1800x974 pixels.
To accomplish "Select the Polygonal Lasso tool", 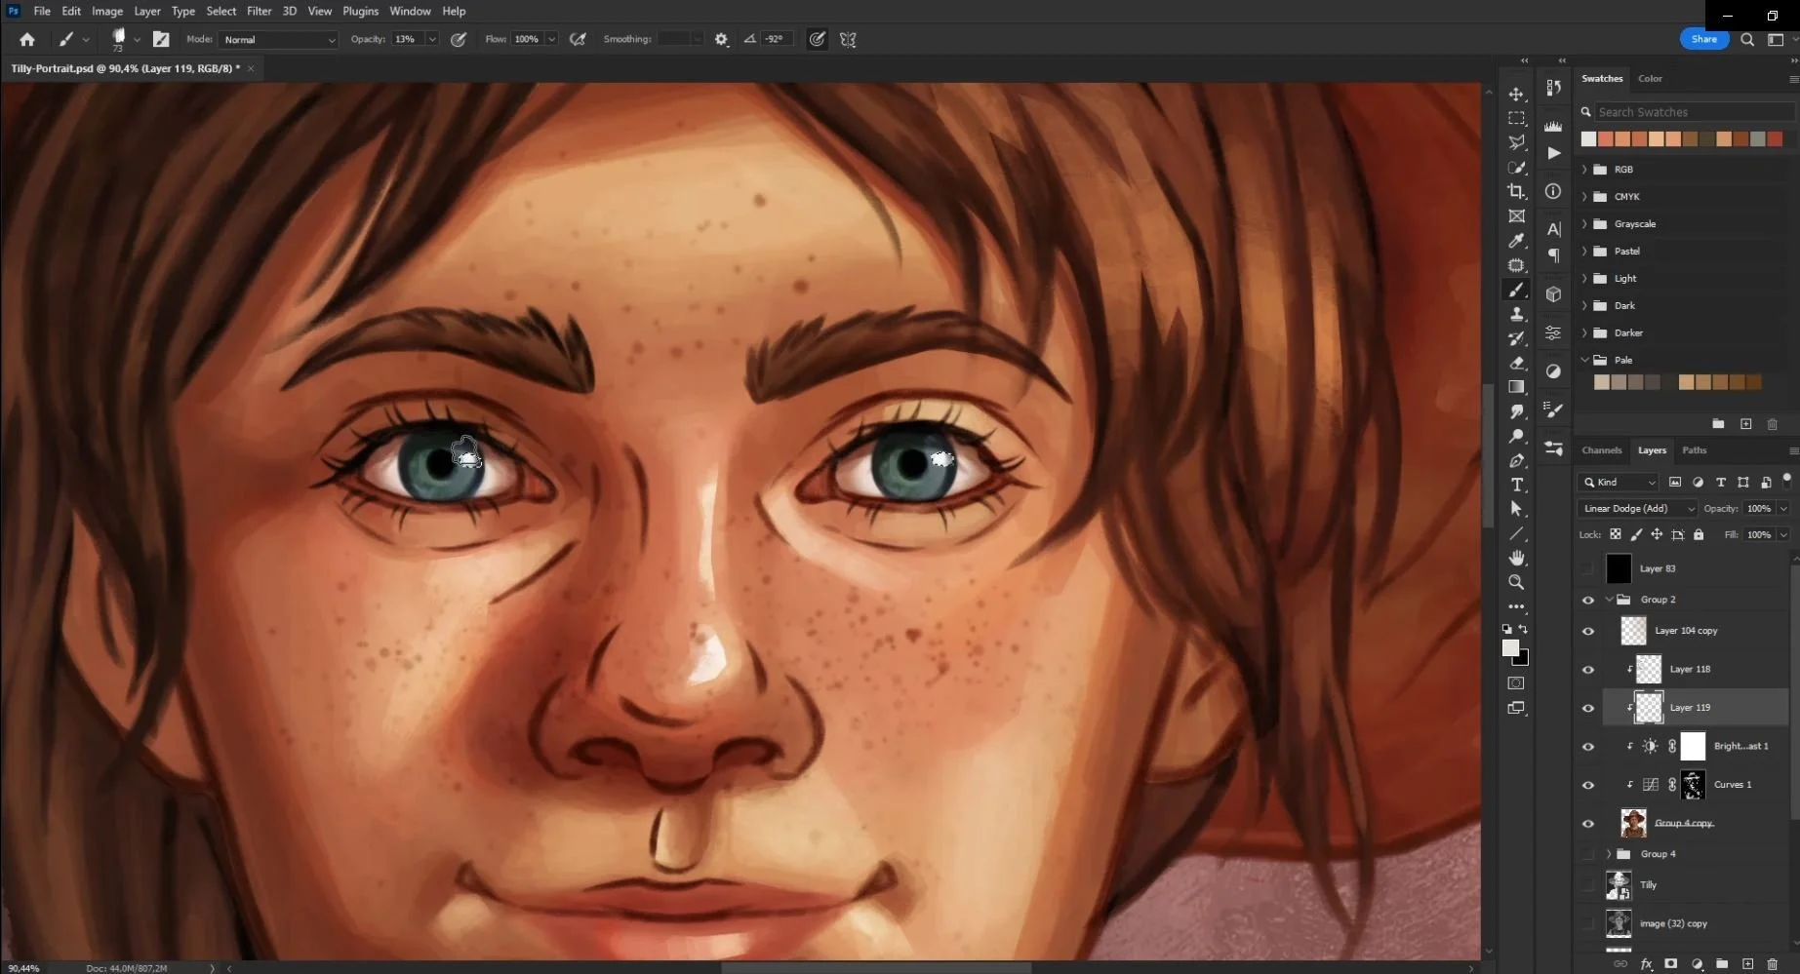I will pyautogui.click(x=1516, y=142).
